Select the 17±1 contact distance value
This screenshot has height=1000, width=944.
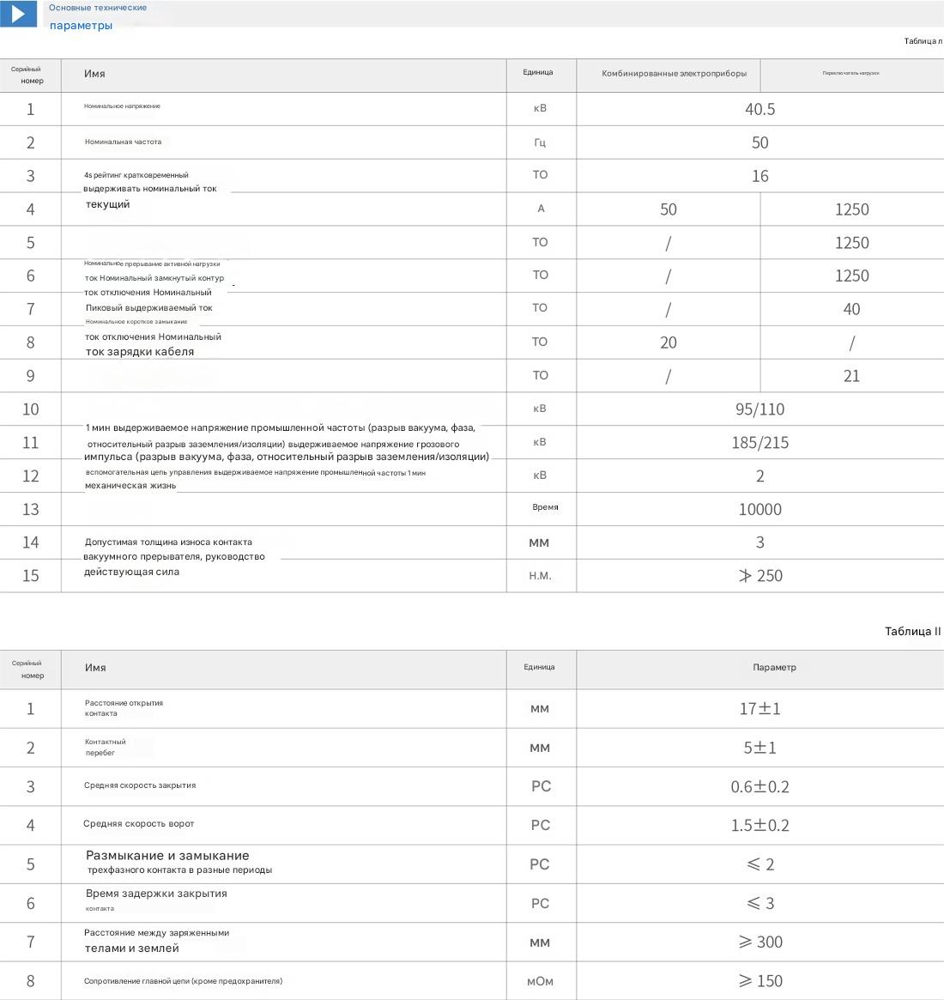point(759,709)
